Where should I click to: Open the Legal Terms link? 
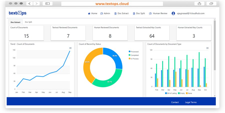pyautogui.click(x=191, y=102)
